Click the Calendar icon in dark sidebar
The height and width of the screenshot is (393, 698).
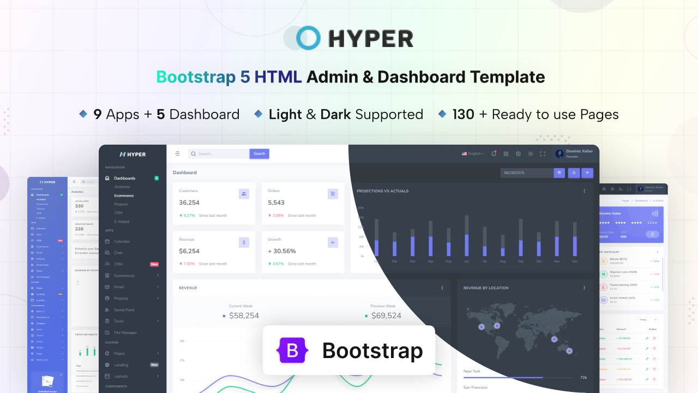[107, 241]
